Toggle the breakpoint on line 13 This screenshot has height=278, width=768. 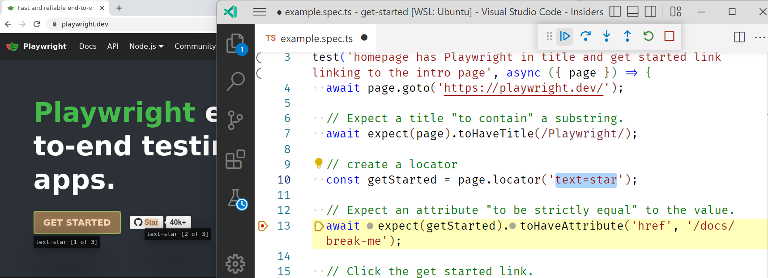coord(263,226)
